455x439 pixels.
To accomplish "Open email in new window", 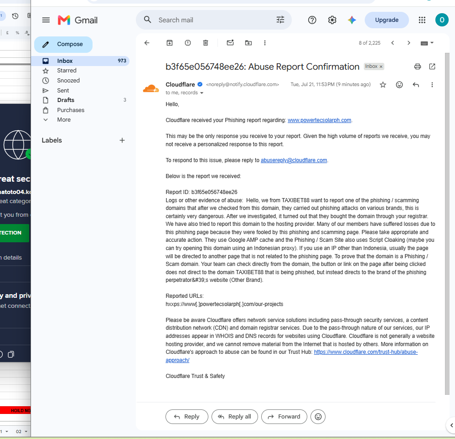I will 432,66.
